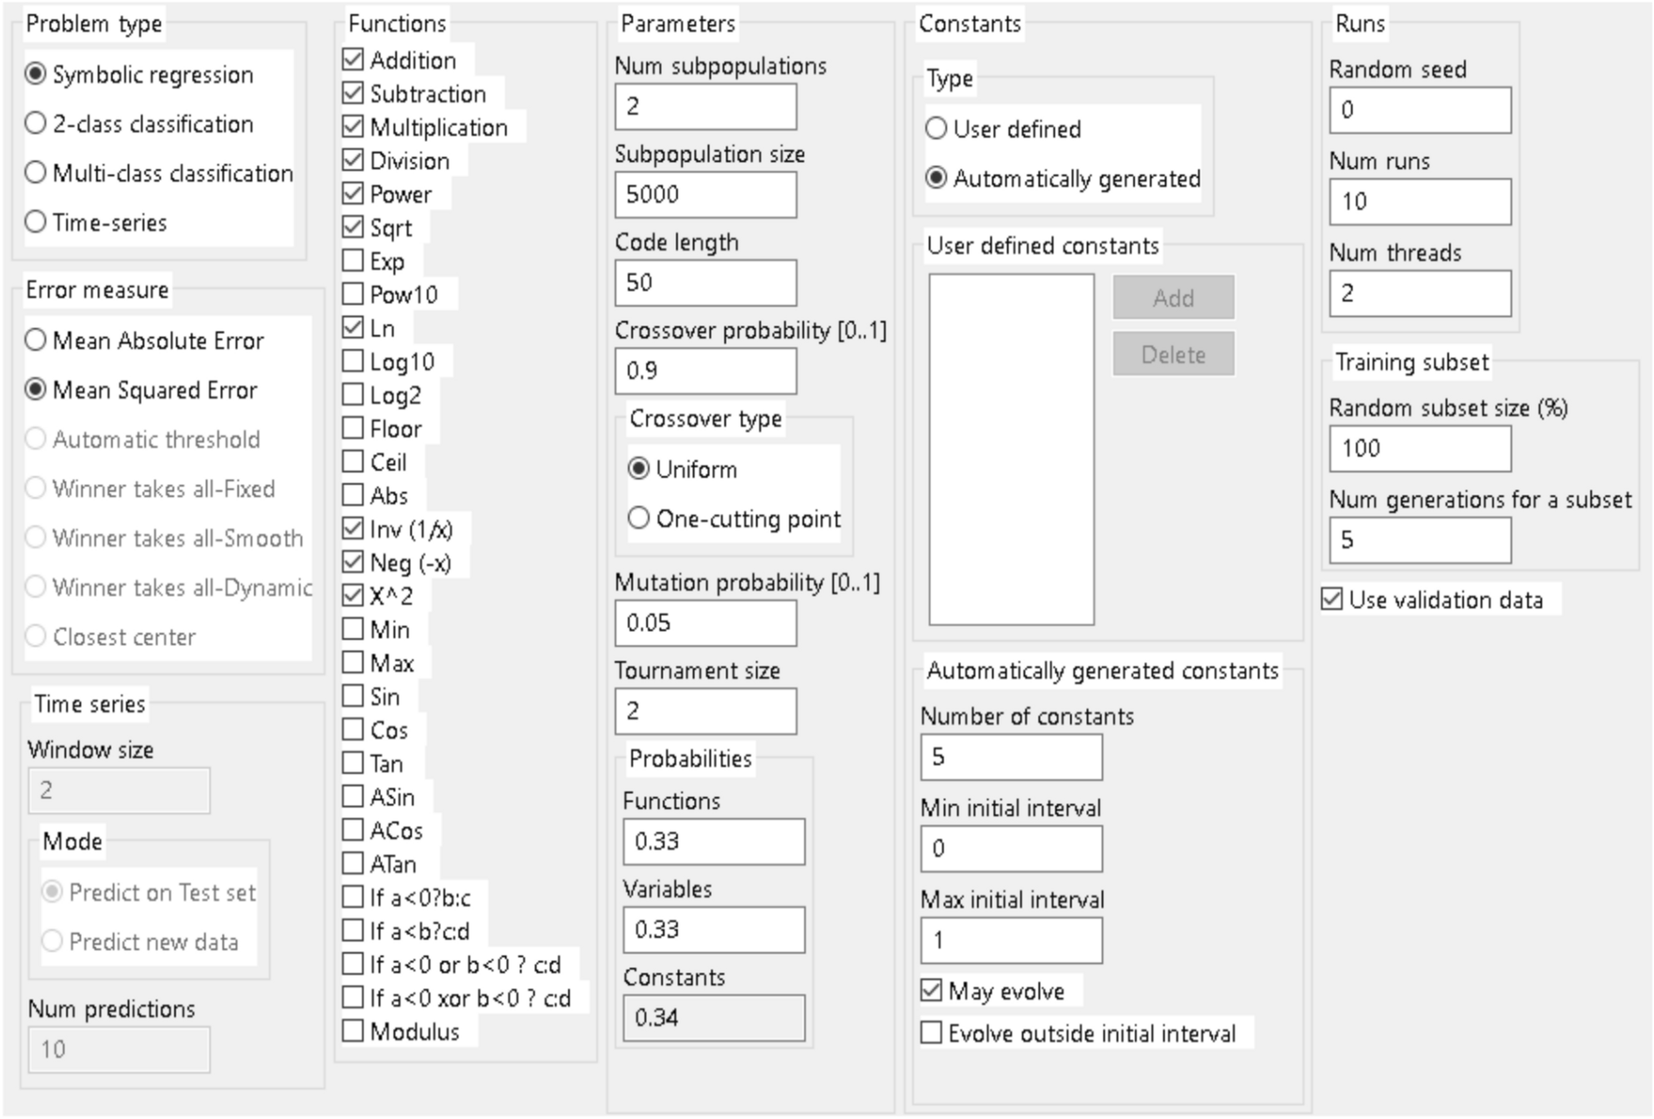Select Multi-class classification option

point(36,172)
